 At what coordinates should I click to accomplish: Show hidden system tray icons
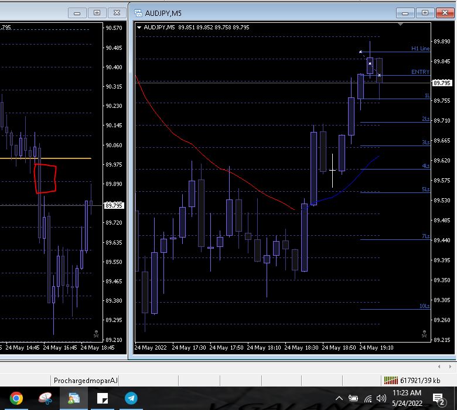(339, 398)
